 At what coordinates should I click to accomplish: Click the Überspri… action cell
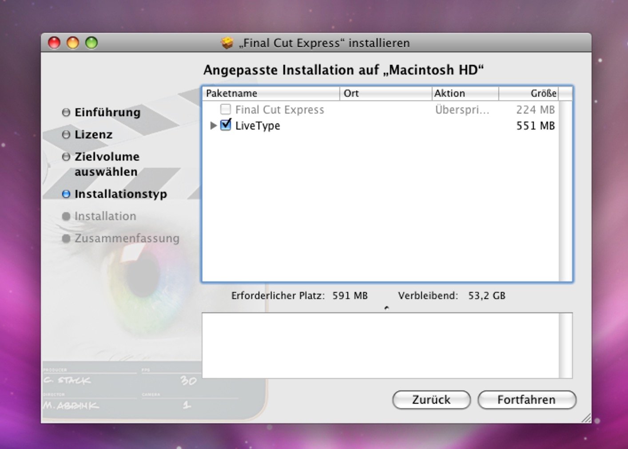[x=462, y=110]
